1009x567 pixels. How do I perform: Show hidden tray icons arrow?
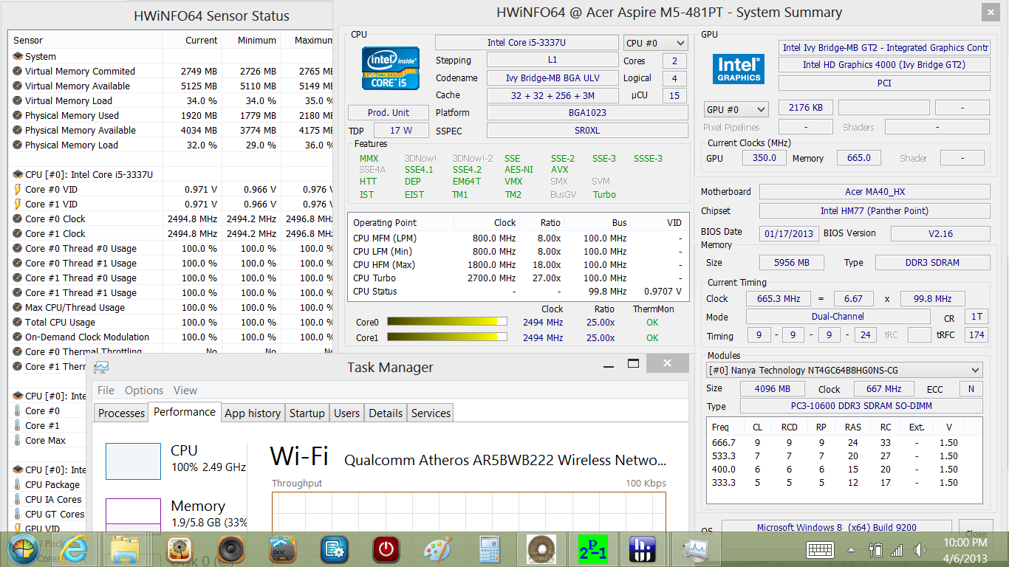852,550
